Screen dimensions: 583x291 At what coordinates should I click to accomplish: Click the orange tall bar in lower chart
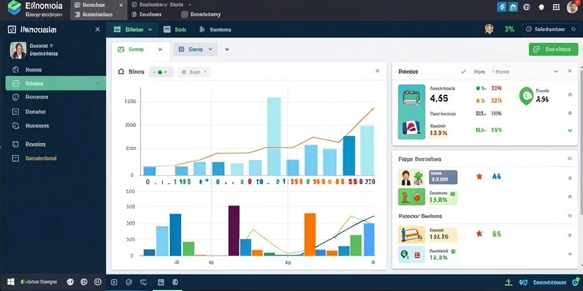pos(310,234)
